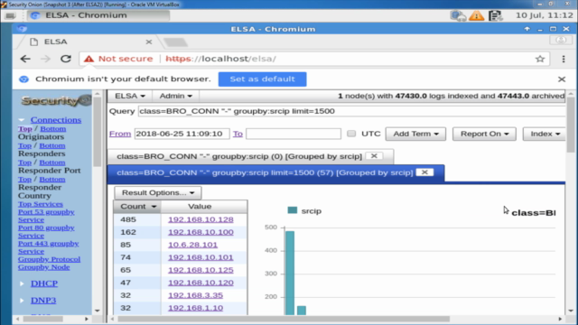Screen dimensions: 578x325
Task: Open IP 10.6.28.101 link
Action: 192,245
